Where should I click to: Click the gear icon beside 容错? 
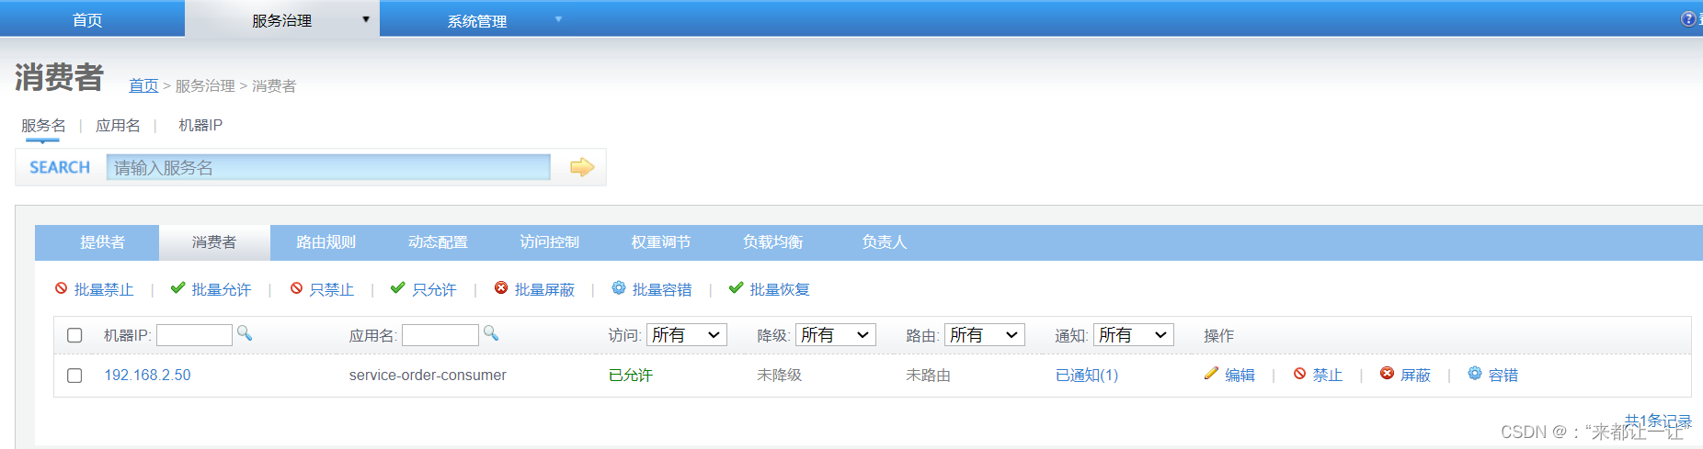pos(1475,374)
